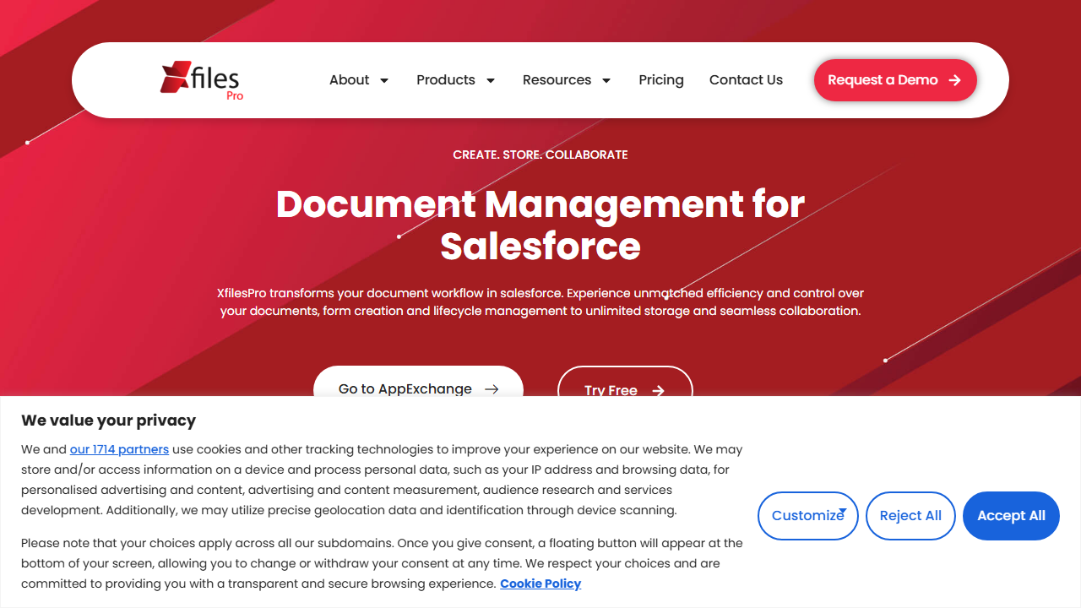Click the CREATE. STORE. COLLABORATE tagline
This screenshot has width=1081, height=608.
[540, 155]
